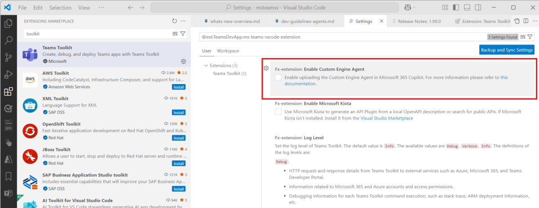Install the OpenShift Toolkit extension
Viewport: 539px width, 208px height.
pos(179,138)
